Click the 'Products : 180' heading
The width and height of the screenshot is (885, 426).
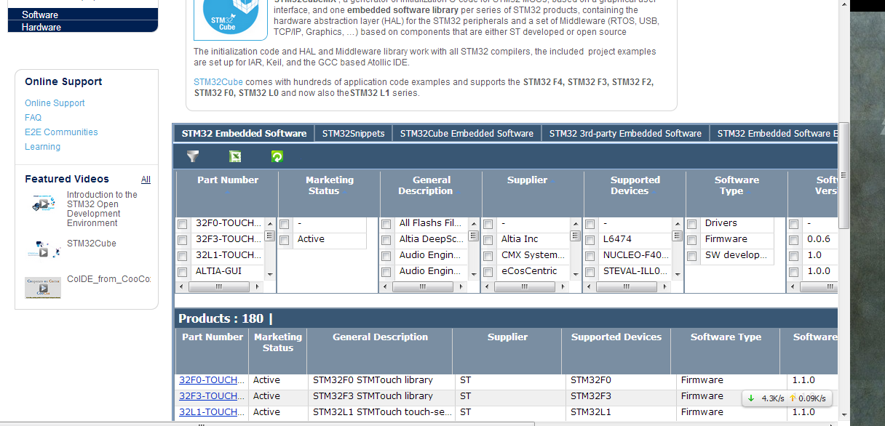[x=221, y=318]
